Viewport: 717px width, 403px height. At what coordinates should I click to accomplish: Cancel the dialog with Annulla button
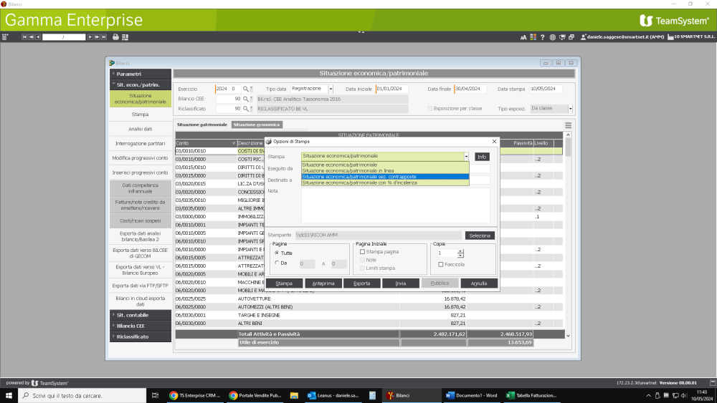[479, 283]
